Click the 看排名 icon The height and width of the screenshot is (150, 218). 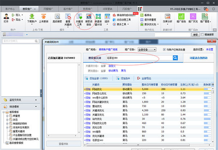point(142,15)
